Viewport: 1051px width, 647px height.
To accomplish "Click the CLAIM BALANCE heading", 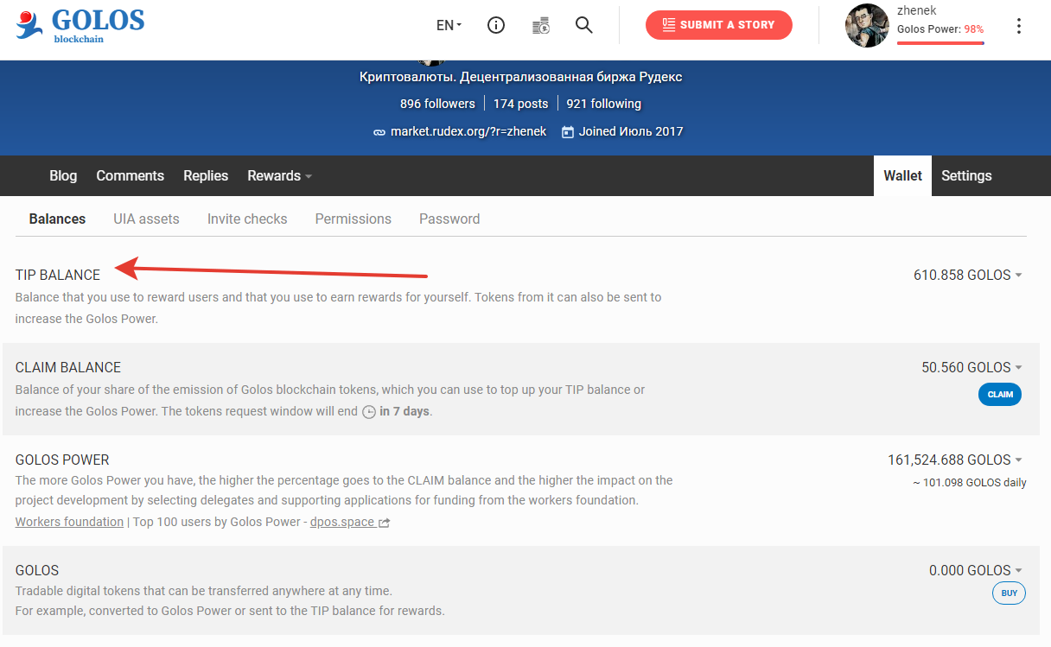I will (68, 367).
